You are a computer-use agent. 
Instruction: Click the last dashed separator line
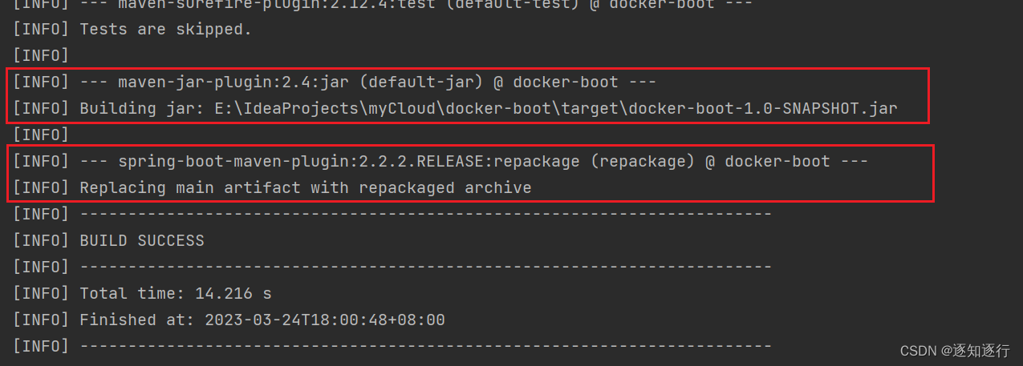coord(426,346)
